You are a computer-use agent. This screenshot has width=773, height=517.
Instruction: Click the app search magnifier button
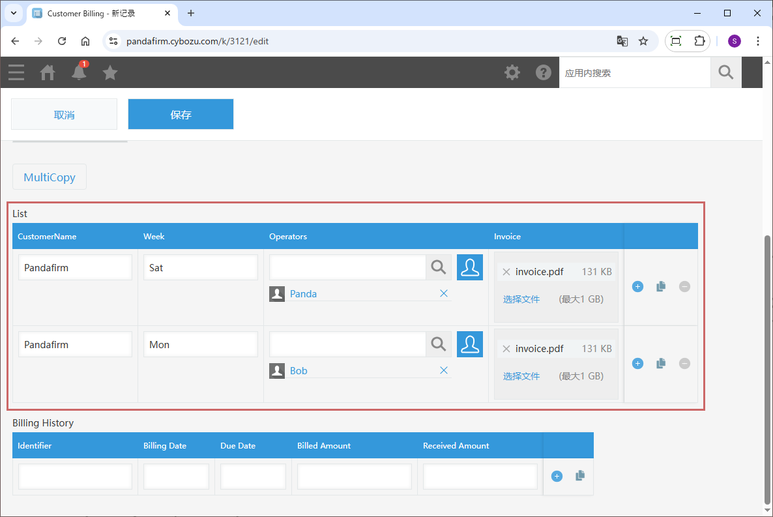tap(725, 72)
